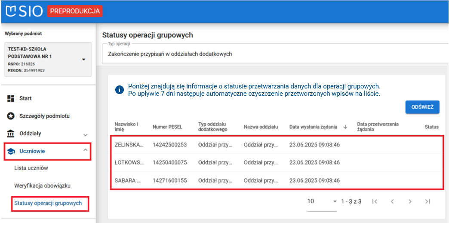Open Lista uczniów submenu item
449x225 pixels.
(x=31, y=168)
